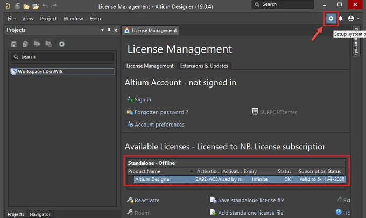This screenshot has height=218, width=366.
Task: Click the Activatio... column header
Action: [208, 171]
